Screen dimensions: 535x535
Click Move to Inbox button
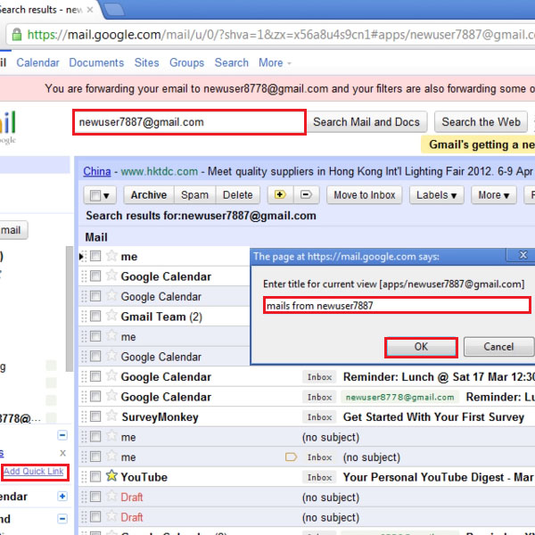click(364, 194)
